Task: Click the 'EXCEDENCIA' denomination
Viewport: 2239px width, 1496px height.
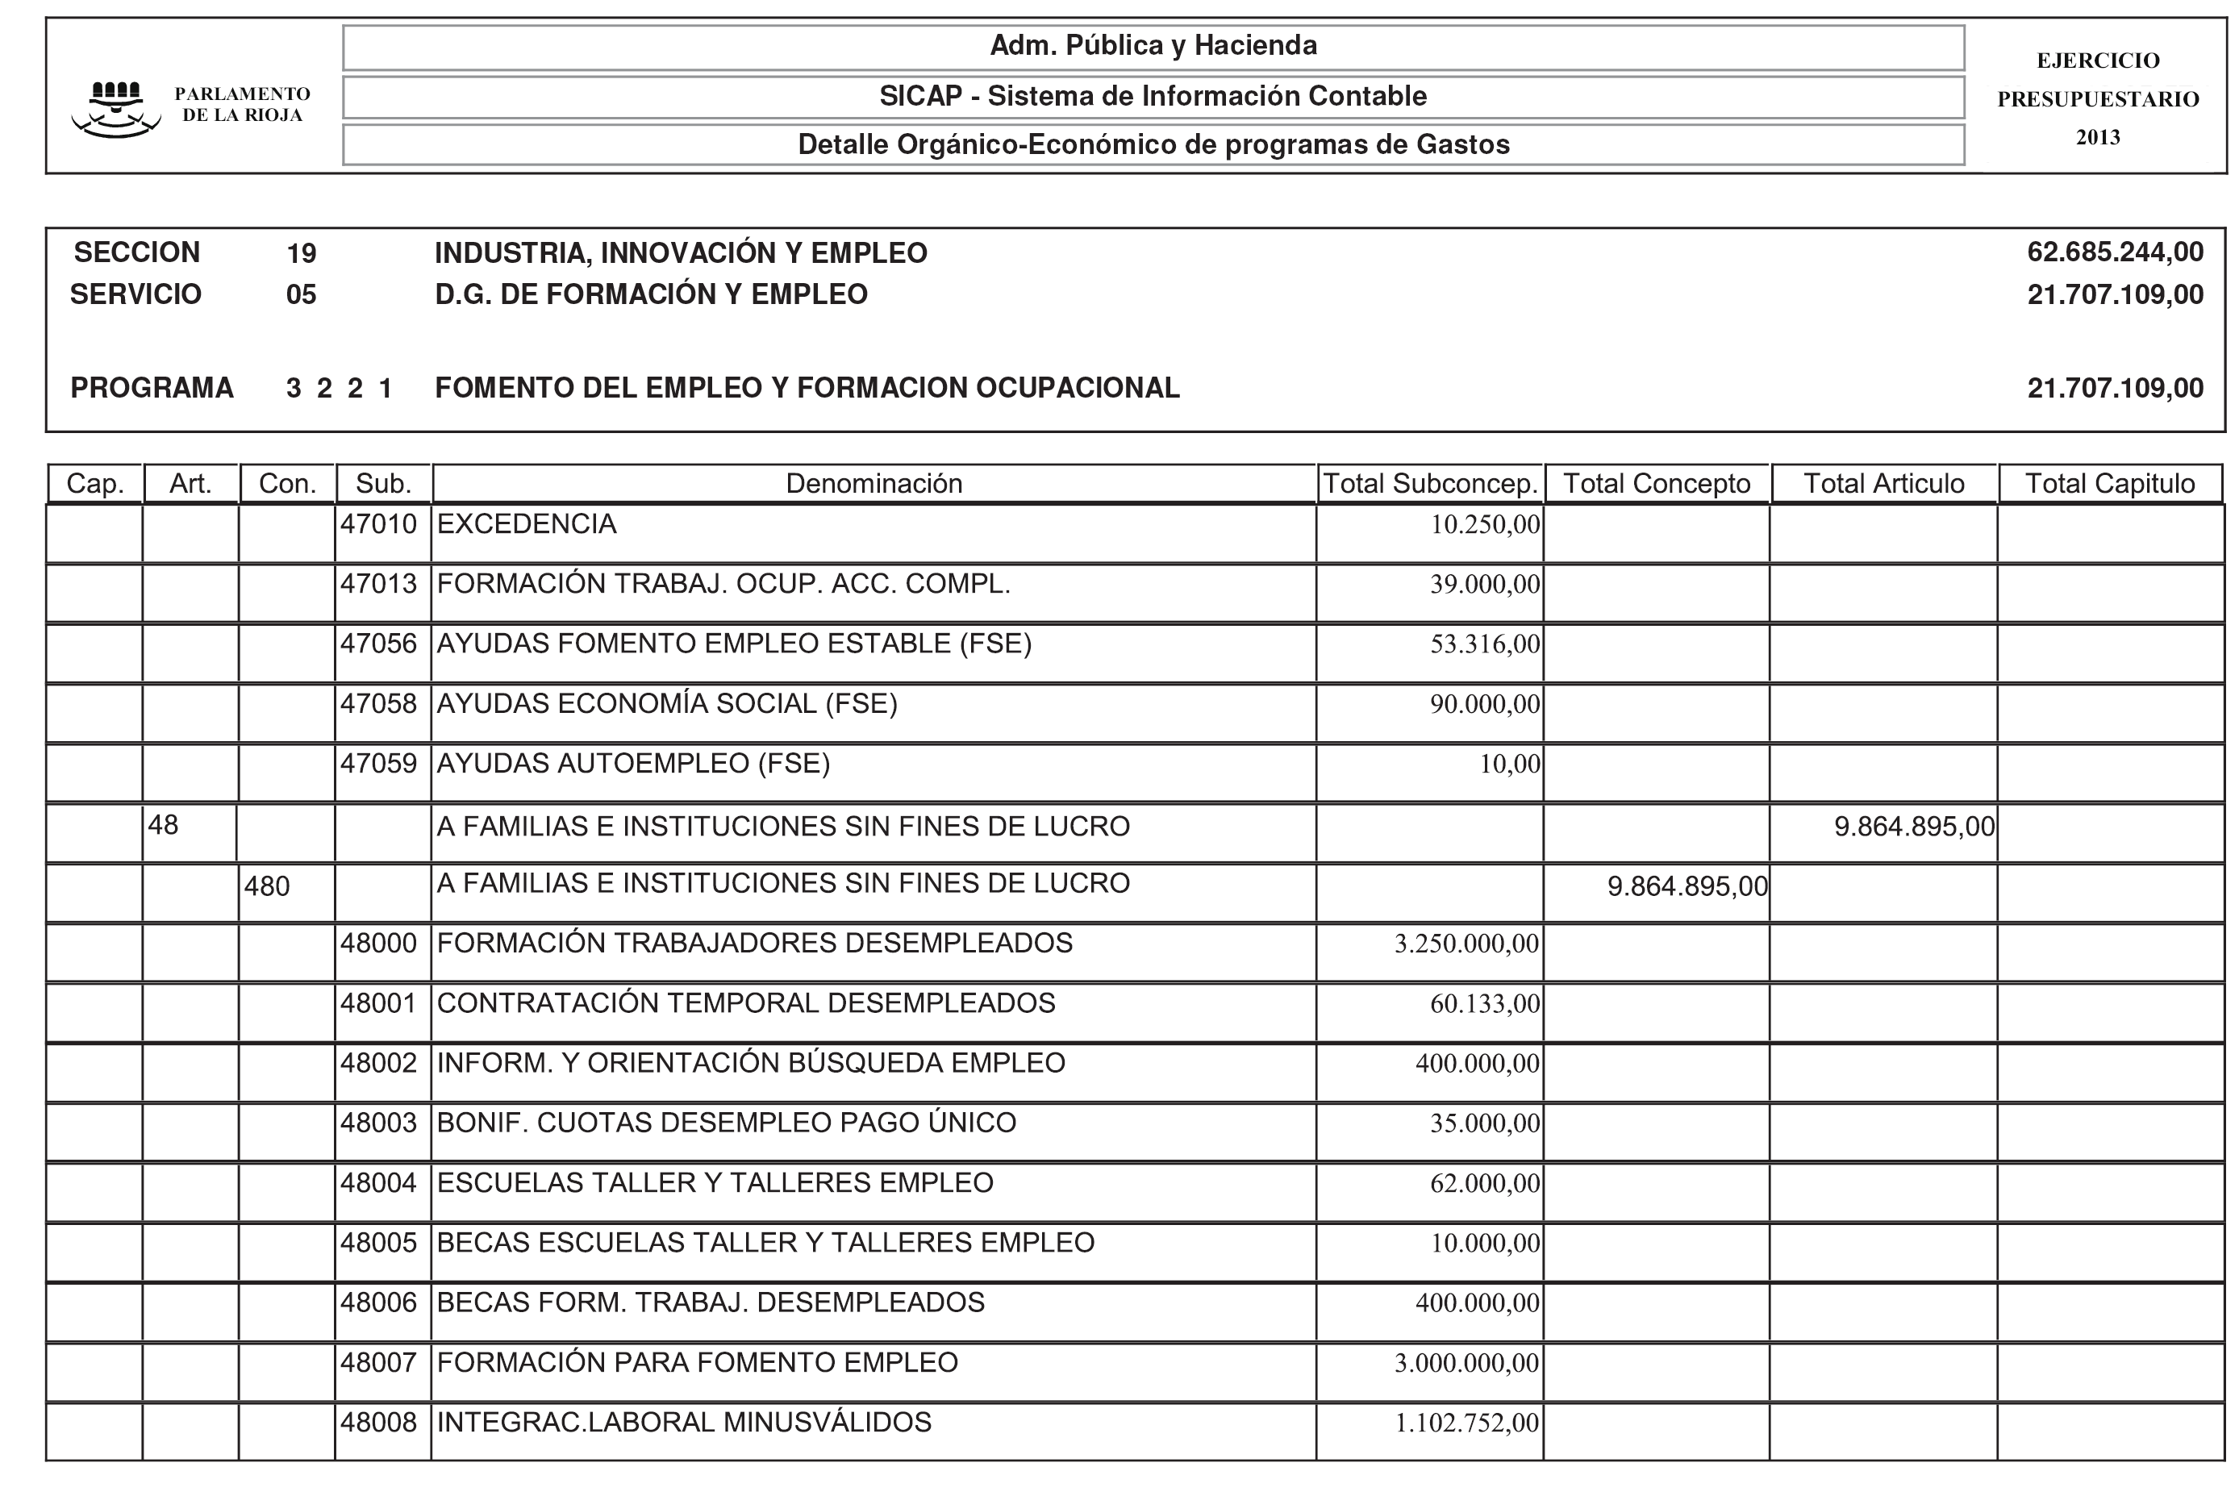Action: point(527,523)
